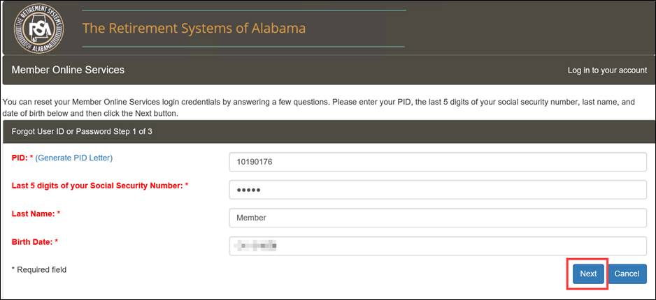This screenshot has height=300, width=656.
Task: Click the Last Name field label
Action: pos(33,213)
